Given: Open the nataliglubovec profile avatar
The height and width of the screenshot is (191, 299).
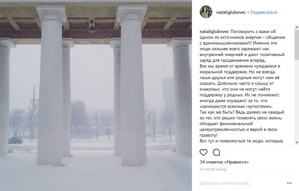Looking at the screenshot, I should pos(206,12).
